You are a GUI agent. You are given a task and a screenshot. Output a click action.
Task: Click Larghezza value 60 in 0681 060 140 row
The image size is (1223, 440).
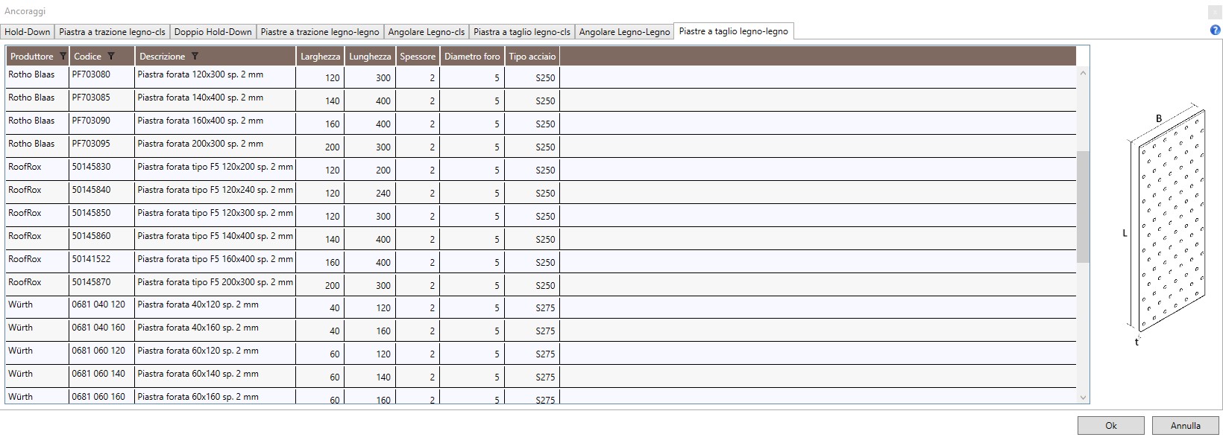point(335,377)
